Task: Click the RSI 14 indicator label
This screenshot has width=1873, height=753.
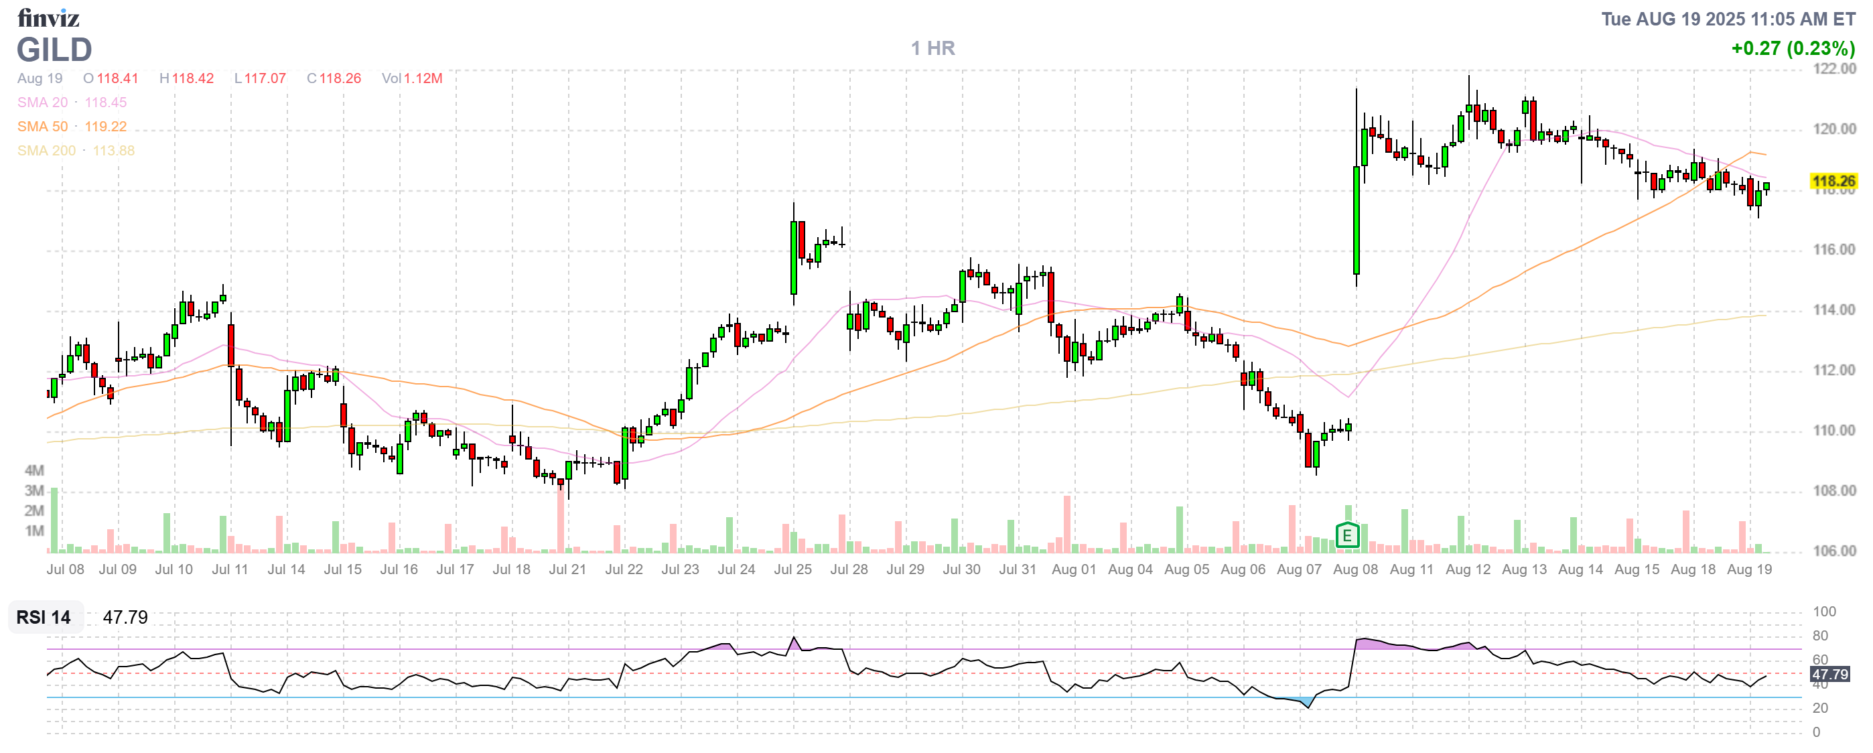Action: click(44, 617)
